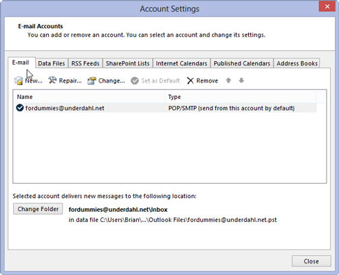Click the default checkmark icon beside fordummies@underdahl.net

point(20,108)
